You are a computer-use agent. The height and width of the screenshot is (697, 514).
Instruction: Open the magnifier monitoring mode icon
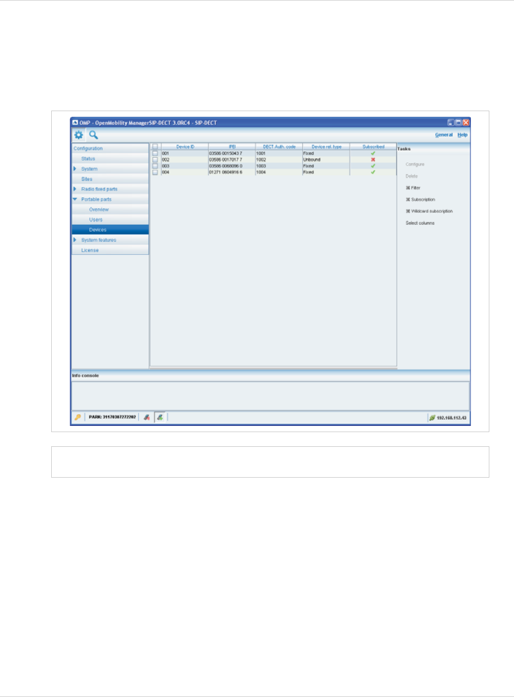click(x=93, y=135)
